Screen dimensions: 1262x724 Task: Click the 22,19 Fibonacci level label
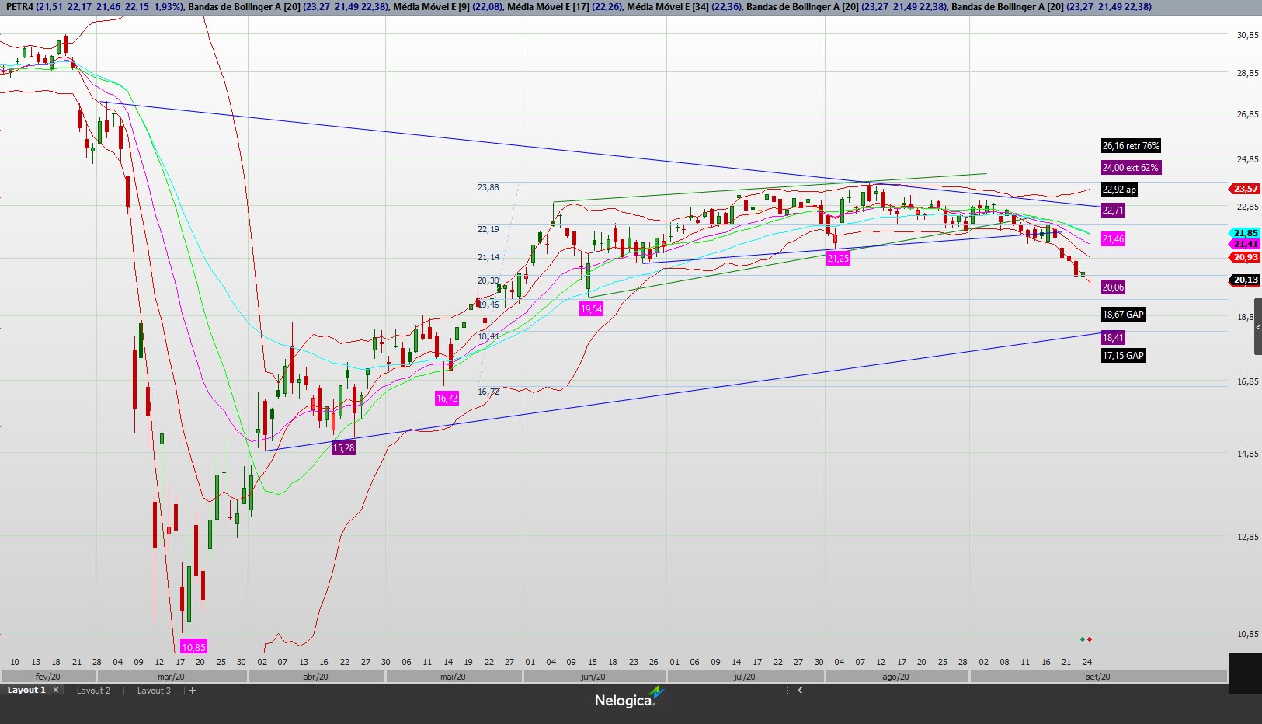coord(488,229)
